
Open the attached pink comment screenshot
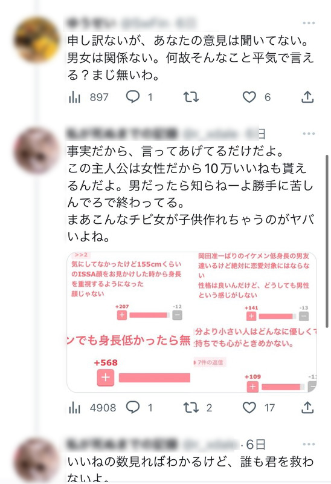coord(191,322)
